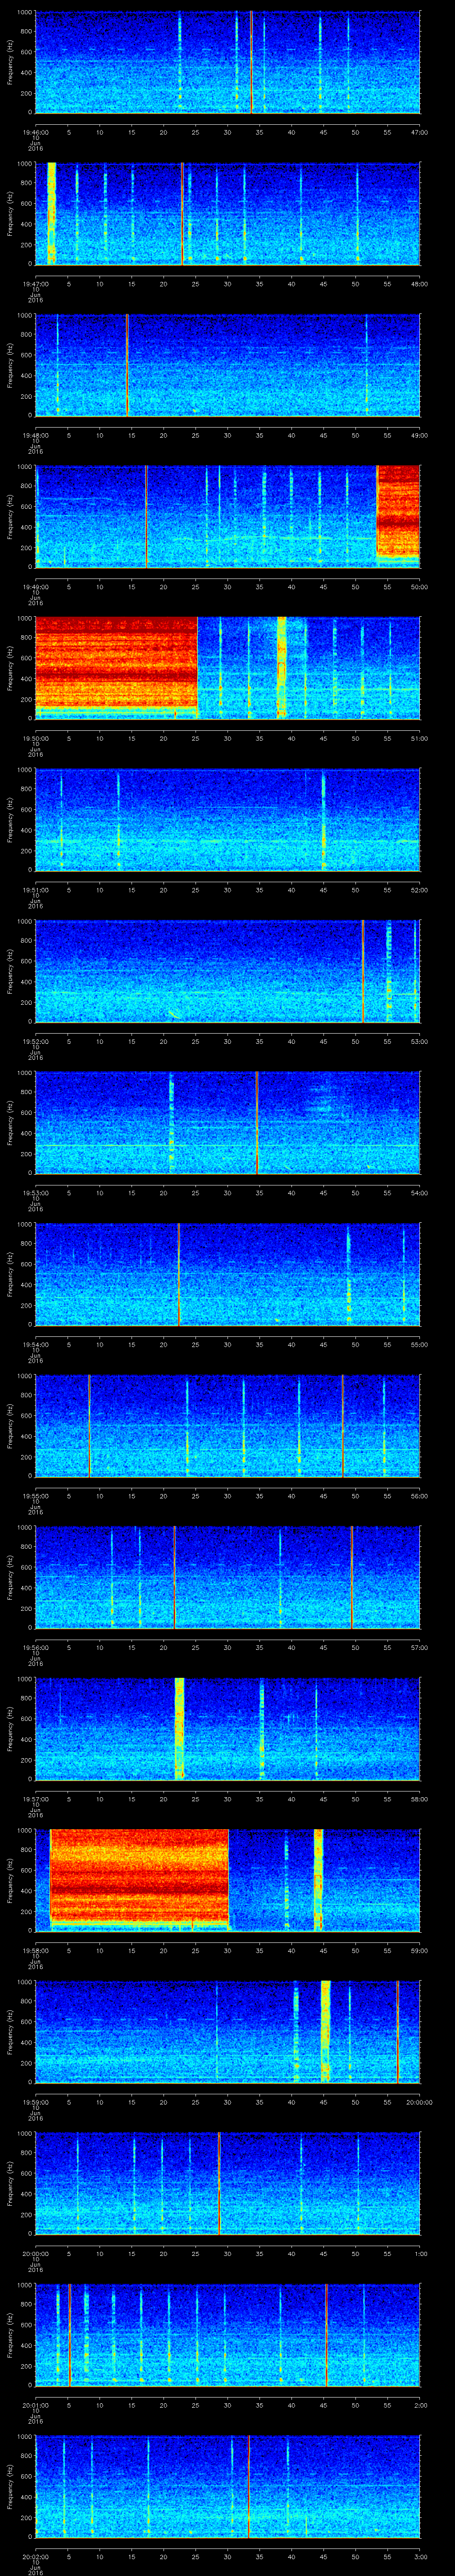Click the red vertical line at 19:48:14
The width and height of the screenshot is (455, 2576).
click(127, 365)
